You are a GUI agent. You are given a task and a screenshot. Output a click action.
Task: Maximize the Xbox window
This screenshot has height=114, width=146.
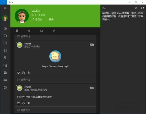pyautogui.click(x=136, y=2)
